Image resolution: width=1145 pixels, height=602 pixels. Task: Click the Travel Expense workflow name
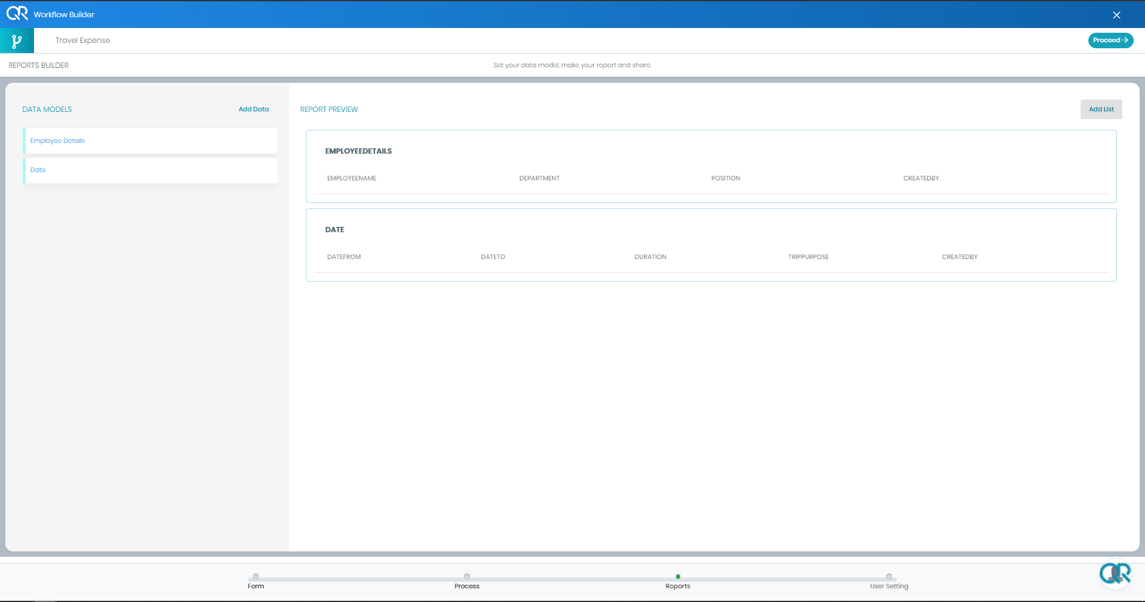pos(83,40)
